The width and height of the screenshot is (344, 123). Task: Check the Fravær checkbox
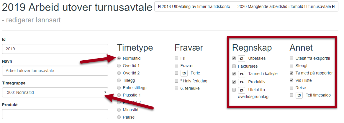(x=176, y=66)
